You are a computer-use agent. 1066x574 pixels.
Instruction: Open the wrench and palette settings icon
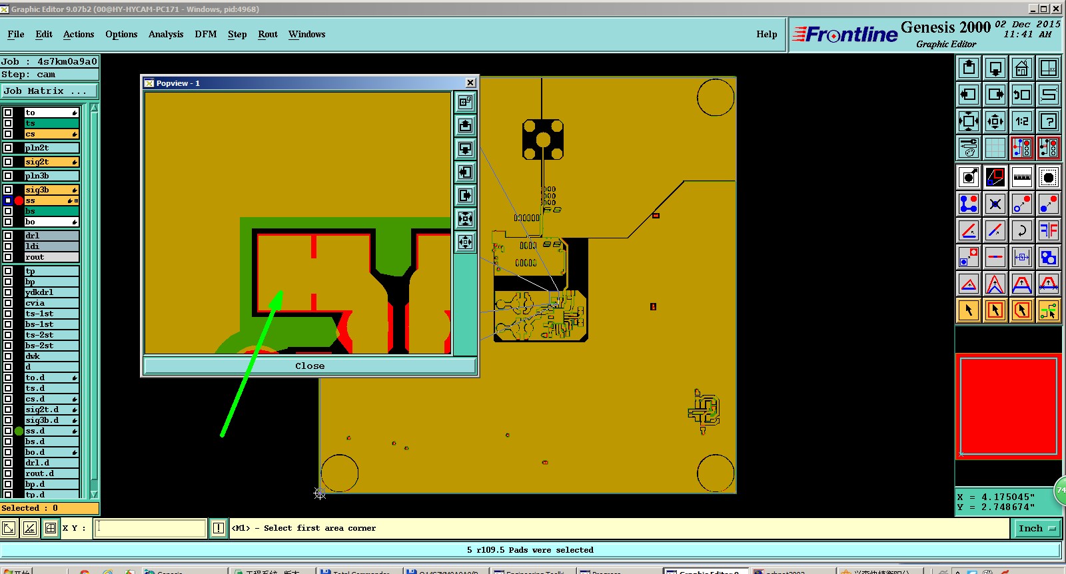[969, 148]
